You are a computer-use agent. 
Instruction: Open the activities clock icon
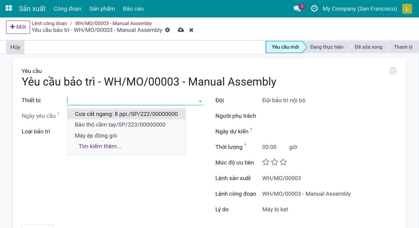tap(314, 8)
